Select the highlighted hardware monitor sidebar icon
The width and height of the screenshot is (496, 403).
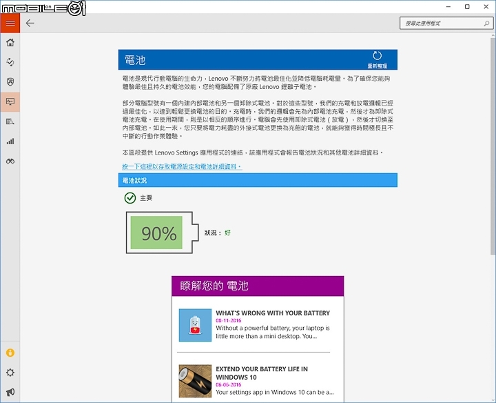[x=10, y=101]
